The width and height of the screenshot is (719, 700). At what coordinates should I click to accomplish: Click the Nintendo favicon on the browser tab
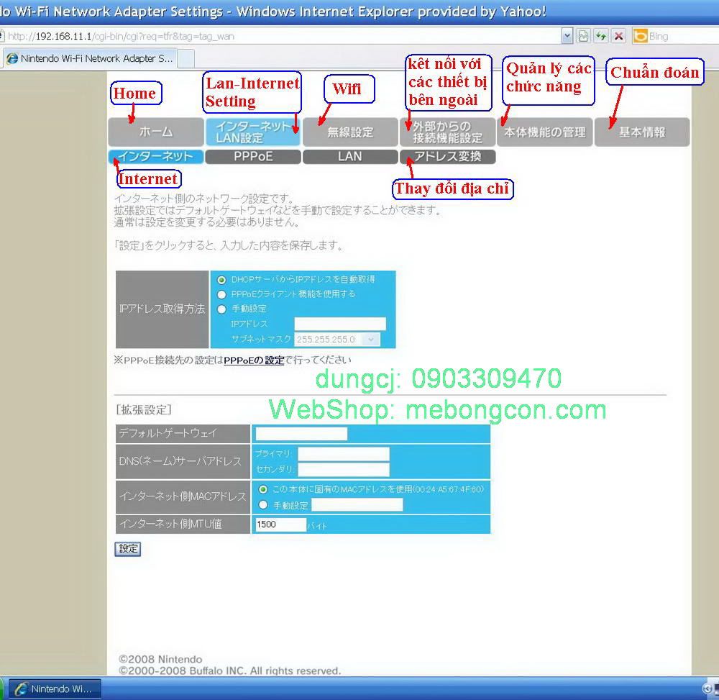[x=10, y=59]
